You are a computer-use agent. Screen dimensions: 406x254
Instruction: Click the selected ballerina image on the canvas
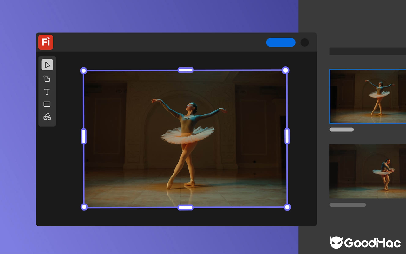pyautogui.click(x=185, y=138)
